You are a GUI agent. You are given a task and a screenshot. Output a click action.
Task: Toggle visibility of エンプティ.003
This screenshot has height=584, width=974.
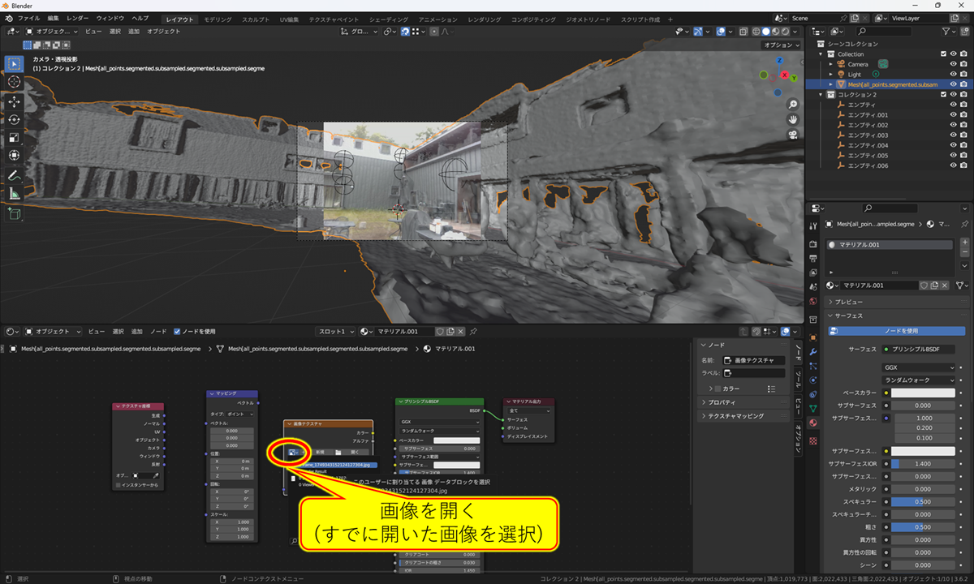coord(953,135)
